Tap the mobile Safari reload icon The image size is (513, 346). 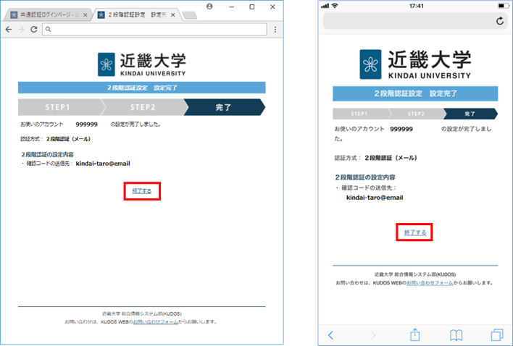499,22
